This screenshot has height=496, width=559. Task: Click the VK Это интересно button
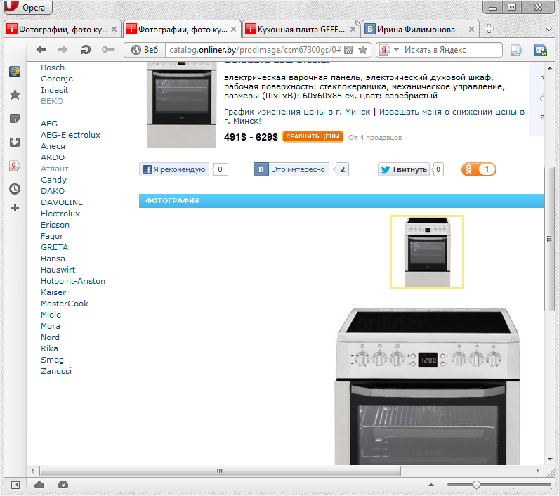[x=291, y=169]
